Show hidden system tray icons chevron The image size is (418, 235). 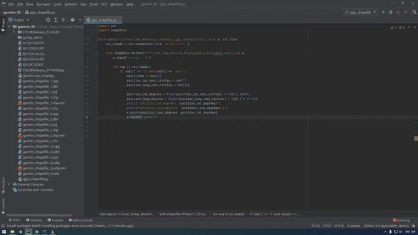click(385, 232)
